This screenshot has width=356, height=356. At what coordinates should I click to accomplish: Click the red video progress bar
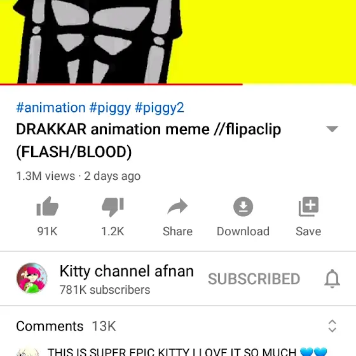pyautogui.click(x=121, y=85)
